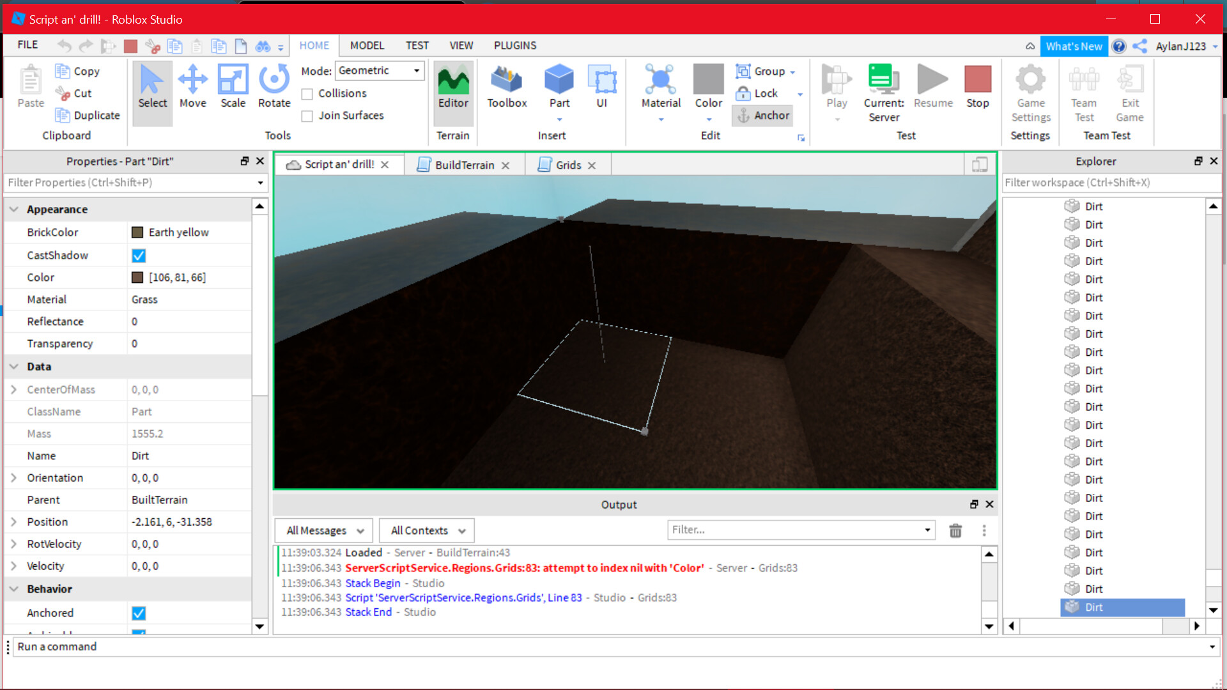The width and height of the screenshot is (1227, 690).
Task: Open the Terrain Editor
Action: [x=453, y=89]
